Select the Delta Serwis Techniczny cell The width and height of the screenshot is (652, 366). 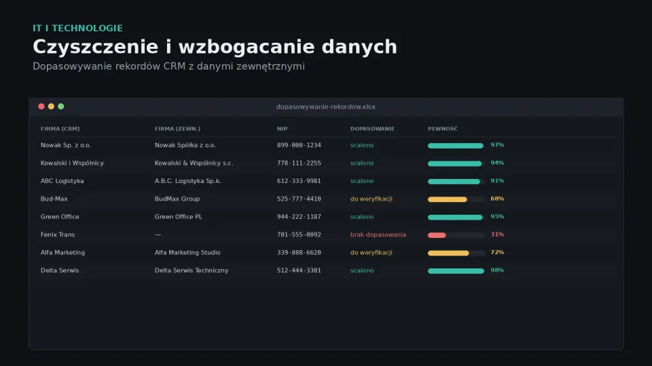click(x=192, y=270)
